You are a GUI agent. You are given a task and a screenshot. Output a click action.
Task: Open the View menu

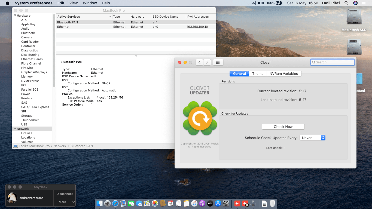[74, 3]
